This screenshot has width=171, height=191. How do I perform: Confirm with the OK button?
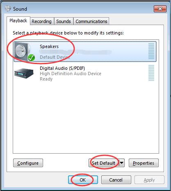(x=83, y=180)
